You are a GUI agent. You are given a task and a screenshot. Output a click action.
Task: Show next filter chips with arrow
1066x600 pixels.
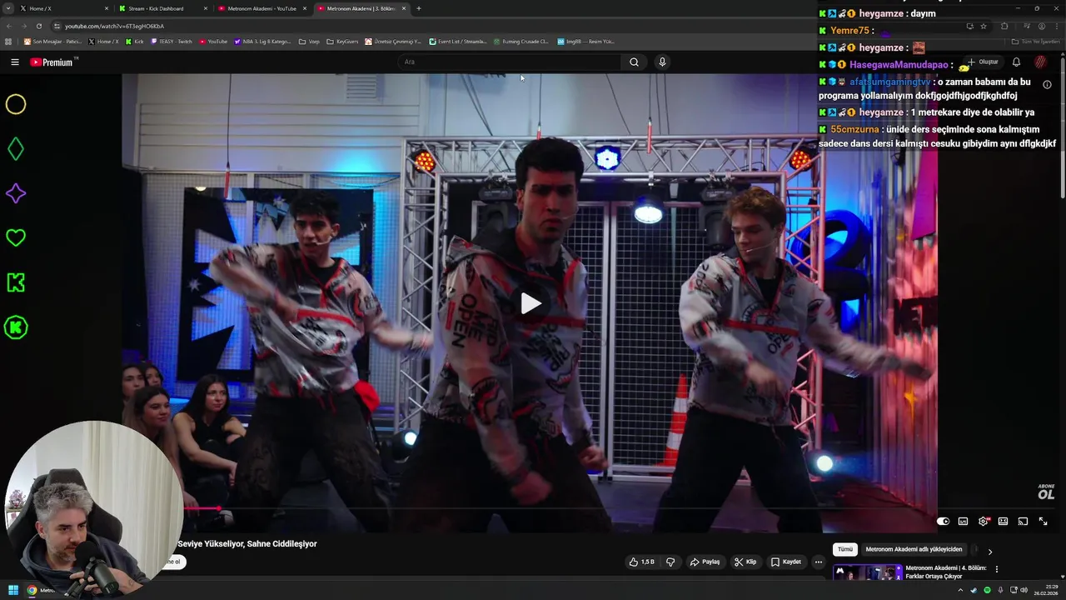tap(989, 552)
